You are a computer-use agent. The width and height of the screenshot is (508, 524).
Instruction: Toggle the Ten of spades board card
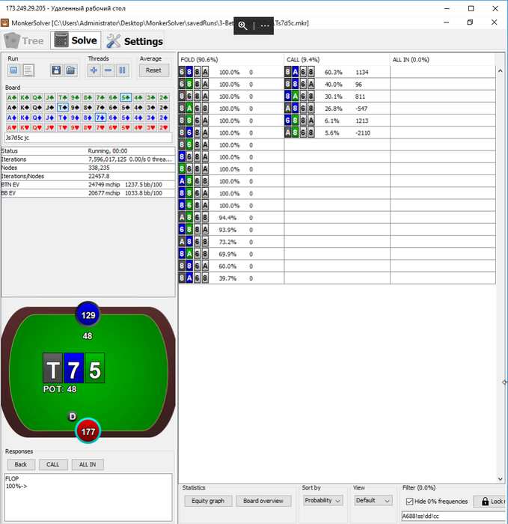tap(62, 108)
